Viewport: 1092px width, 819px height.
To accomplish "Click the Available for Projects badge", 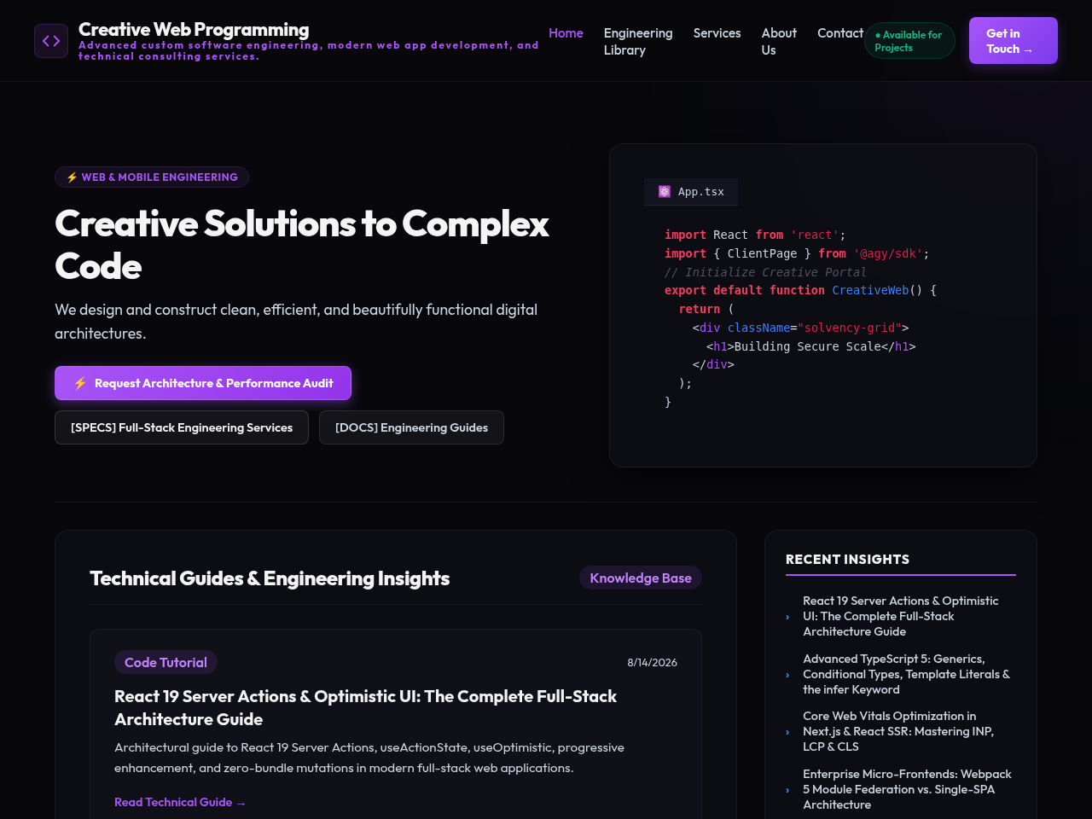I will (909, 41).
